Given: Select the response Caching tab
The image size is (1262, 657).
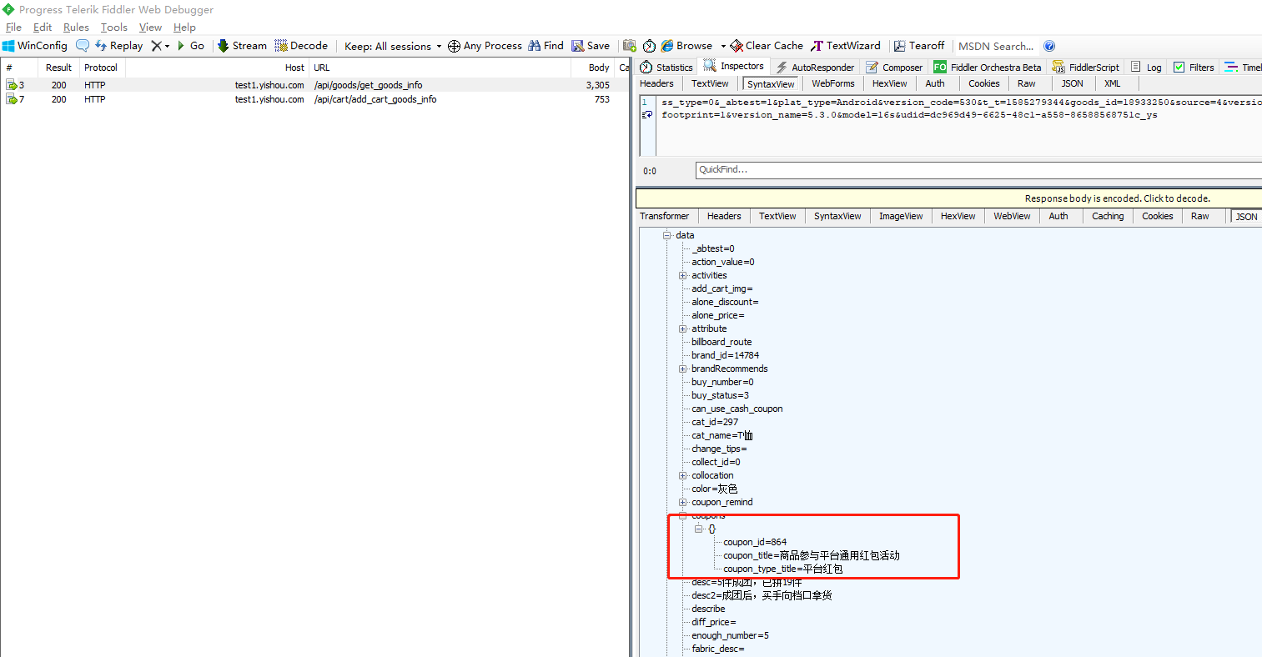Looking at the screenshot, I should pyautogui.click(x=1108, y=216).
